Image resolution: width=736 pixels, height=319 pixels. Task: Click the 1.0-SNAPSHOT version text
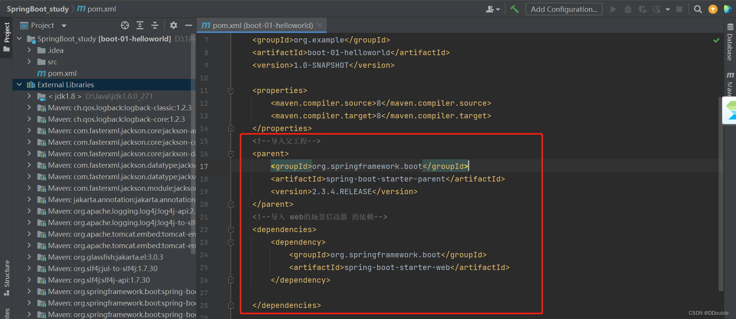(321, 65)
